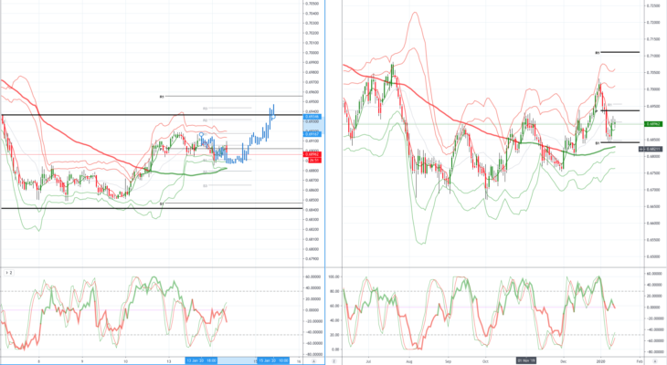Click the red 0.68962 current price label
Image resolution: width=667 pixels, height=365 pixels.
pyautogui.click(x=312, y=154)
